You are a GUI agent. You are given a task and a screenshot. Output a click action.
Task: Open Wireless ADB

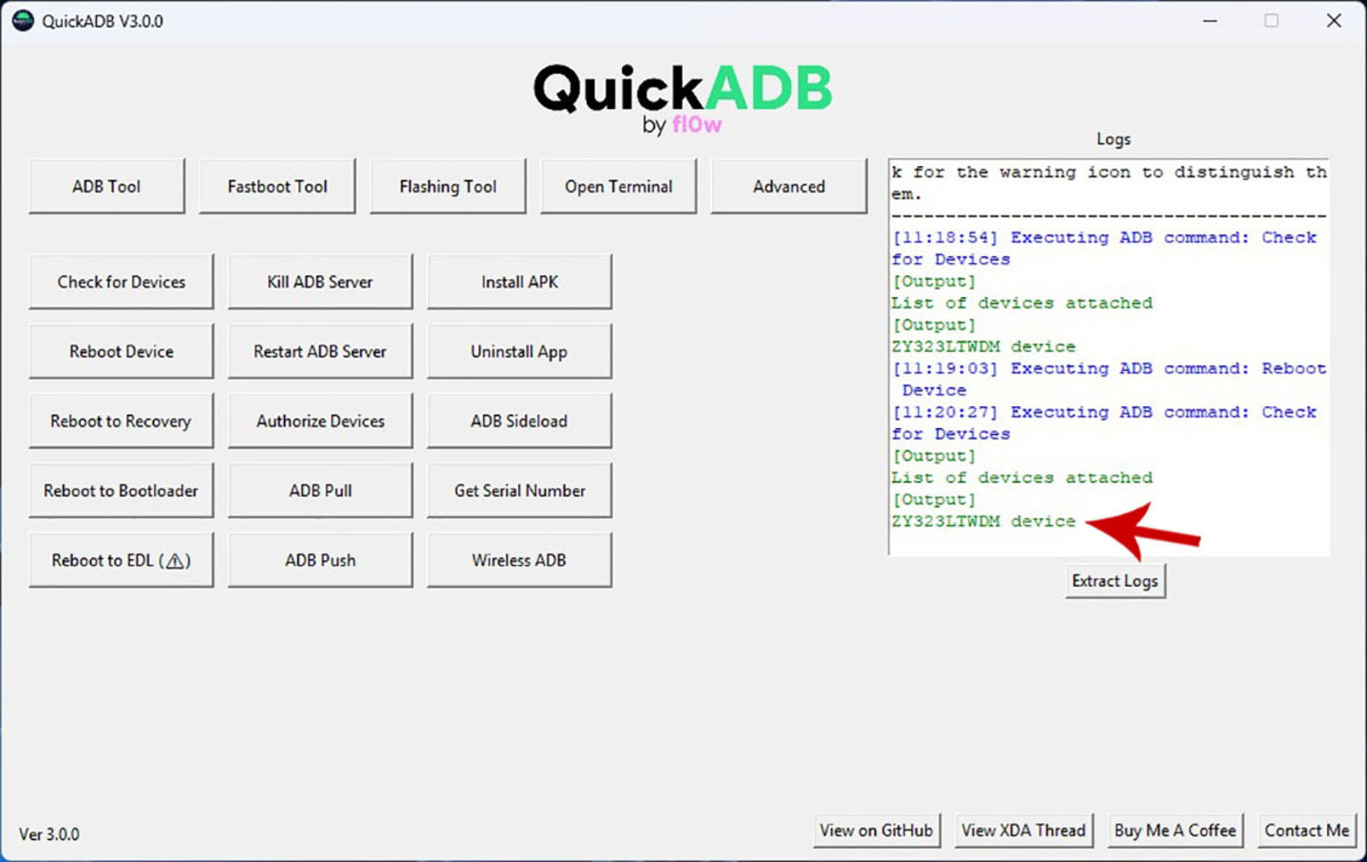519,560
